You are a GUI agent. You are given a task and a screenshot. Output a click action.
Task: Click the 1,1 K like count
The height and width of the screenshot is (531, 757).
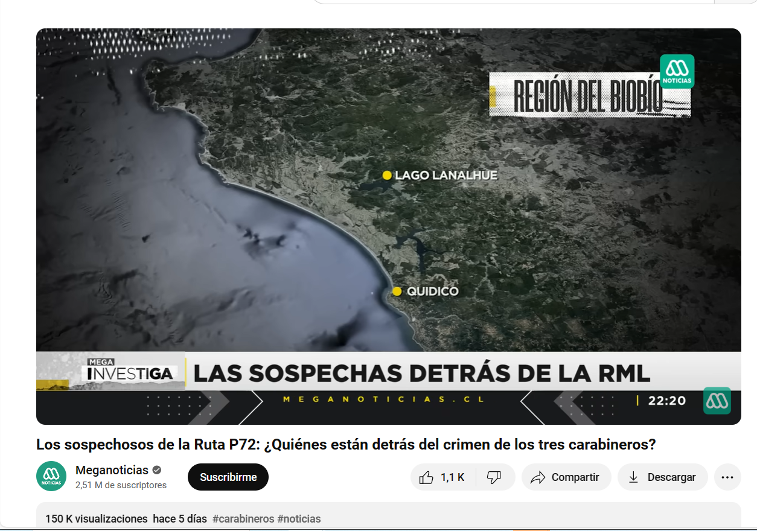[452, 477]
